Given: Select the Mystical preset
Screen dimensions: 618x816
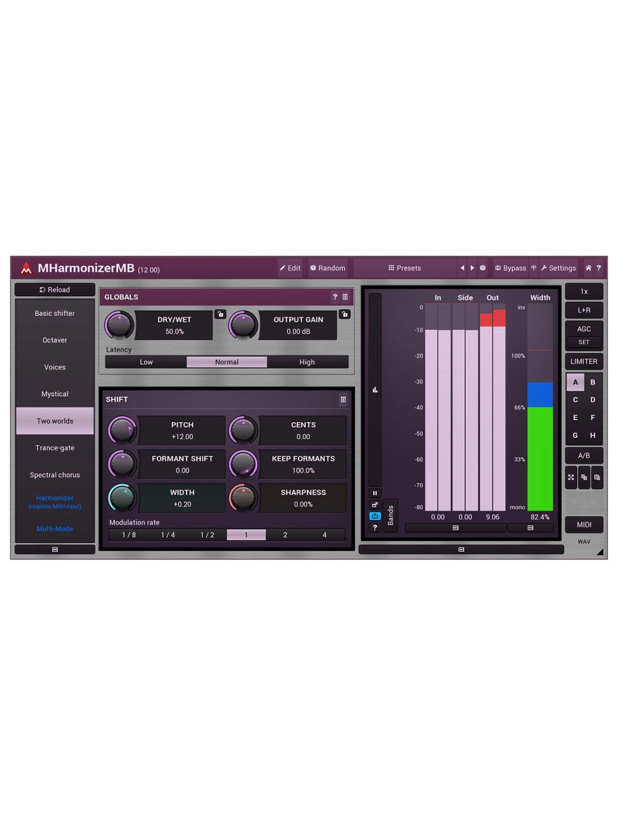Looking at the screenshot, I should pos(54,394).
